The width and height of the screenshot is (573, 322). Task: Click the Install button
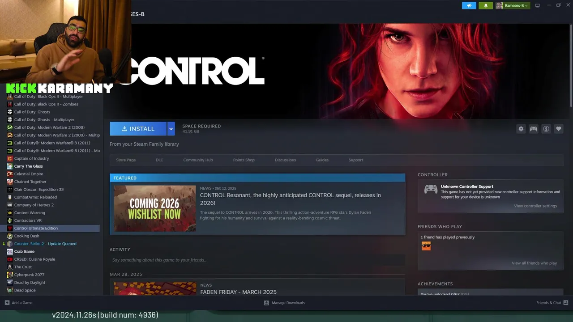pyautogui.click(x=138, y=129)
